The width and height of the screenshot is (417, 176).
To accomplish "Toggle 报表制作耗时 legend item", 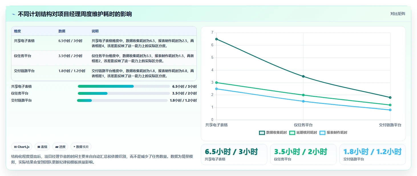I will (333, 133).
